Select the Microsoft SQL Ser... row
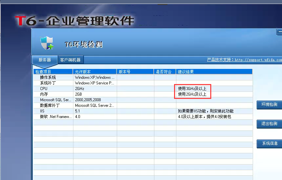 pyautogui.click(x=143, y=100)
